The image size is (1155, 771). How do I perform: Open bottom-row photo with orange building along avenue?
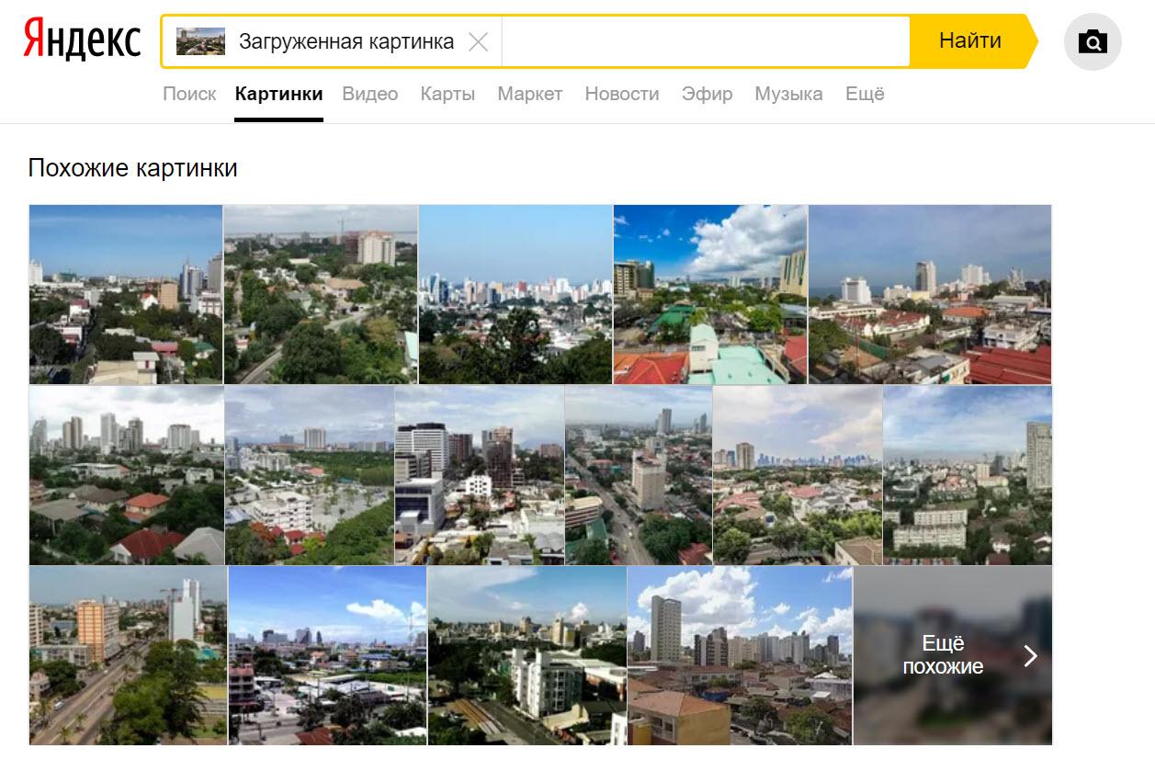[128, 655]
